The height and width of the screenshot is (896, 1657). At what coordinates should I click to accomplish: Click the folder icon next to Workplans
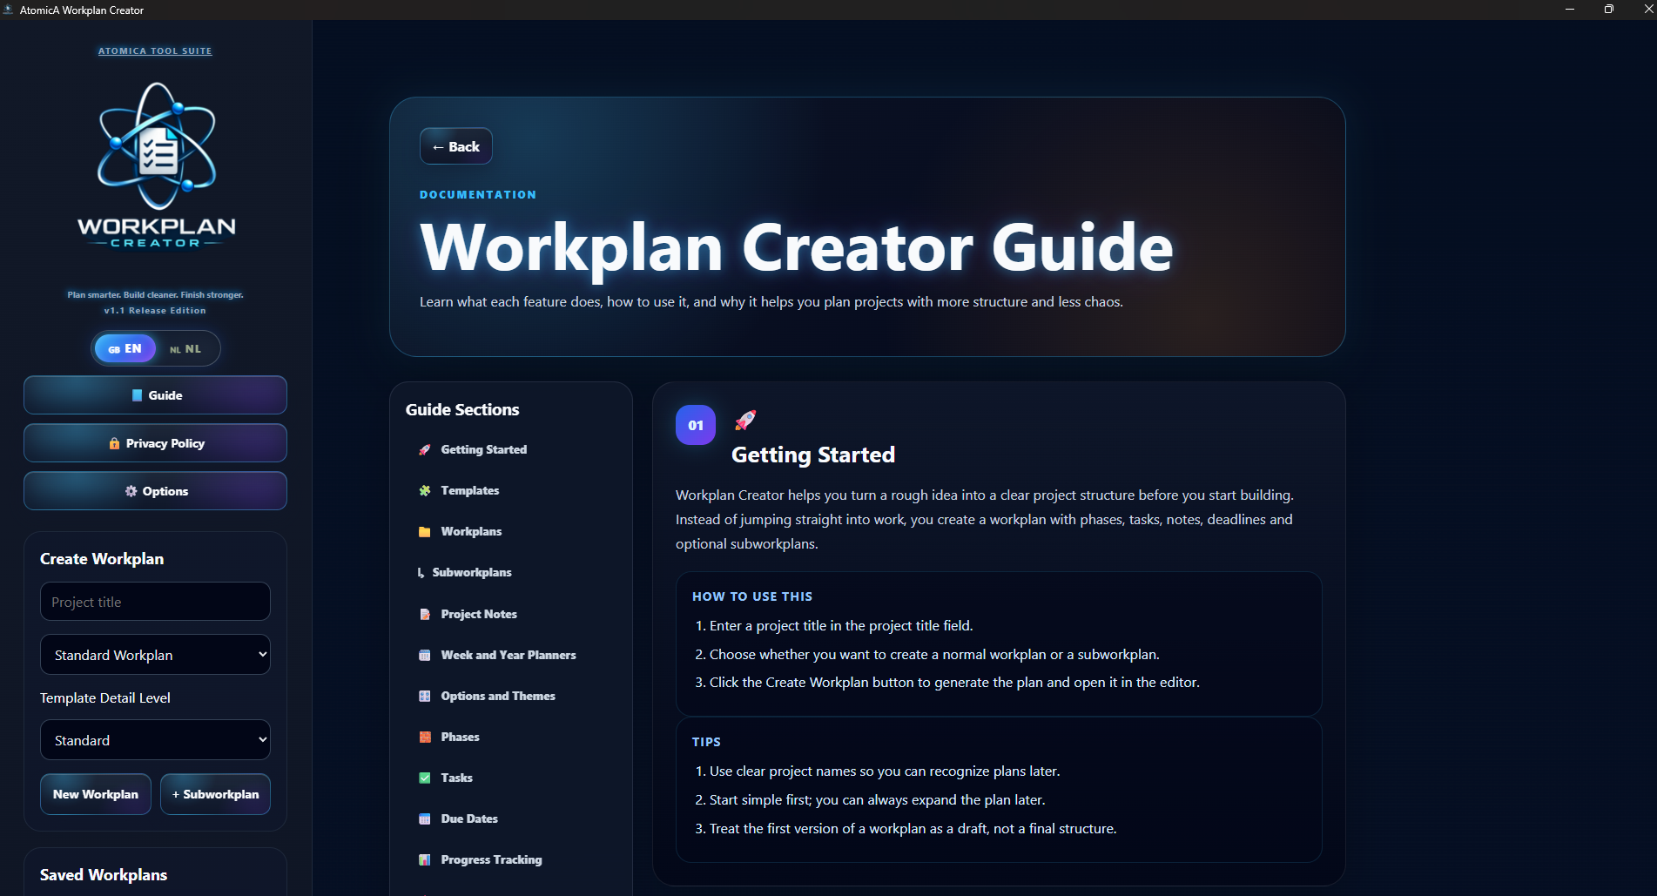coord(425,532)
